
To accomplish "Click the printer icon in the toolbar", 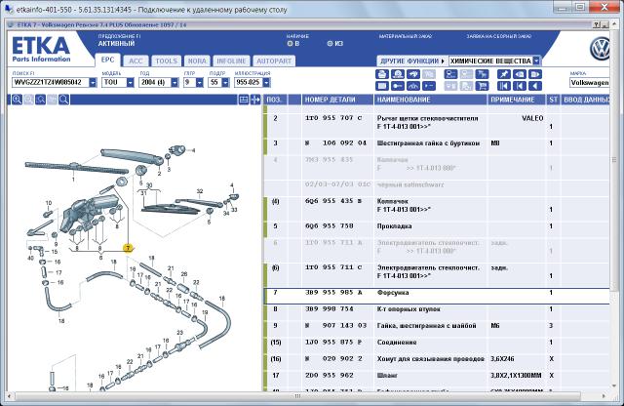I will pyautogui.click(x=381, y=74).
